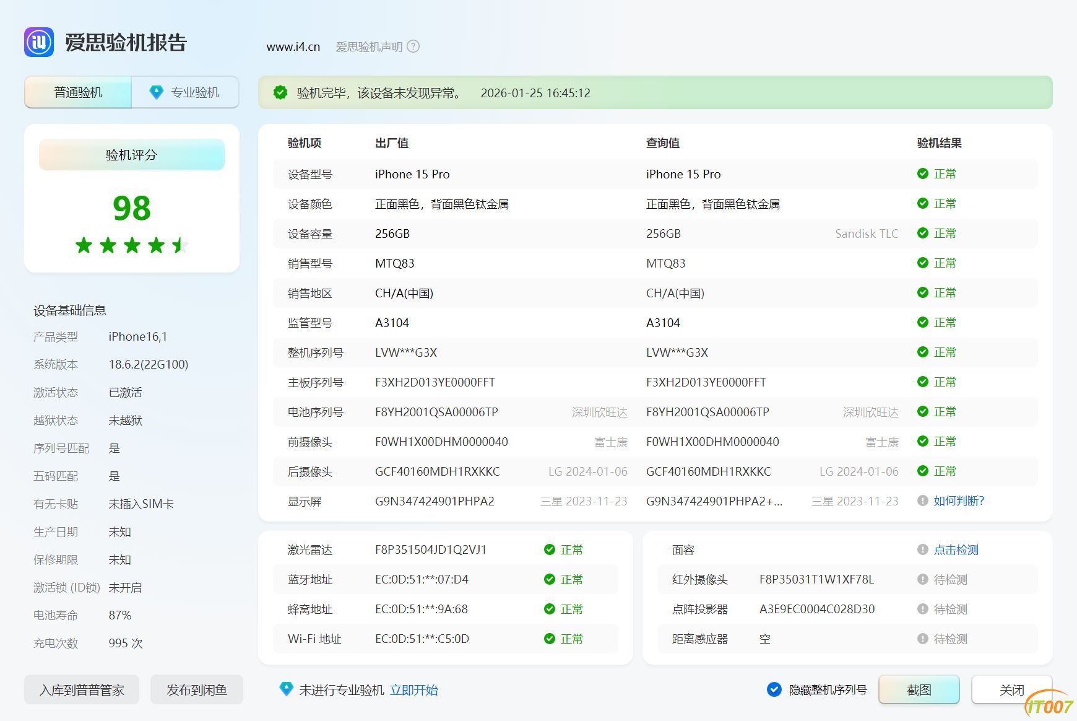Click the grey pending icon in the 点阵投影器 row
Screen dimensions: 1077x721
[x=923, y=609]
